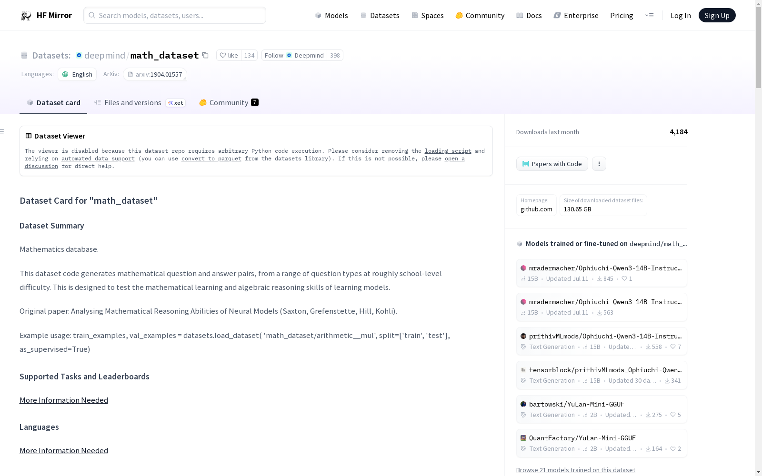Click the left sidebar table-of-contents icon
762x476 pixels.
(x=2, y=131)
